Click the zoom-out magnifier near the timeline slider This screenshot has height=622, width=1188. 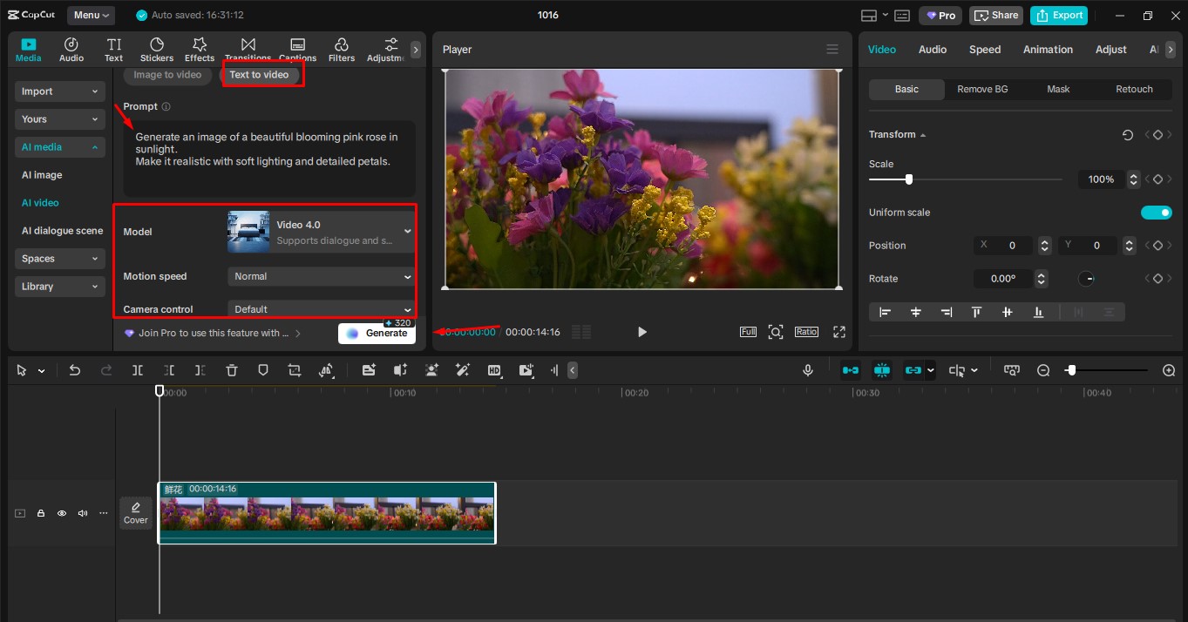[x=1043, y=369]
